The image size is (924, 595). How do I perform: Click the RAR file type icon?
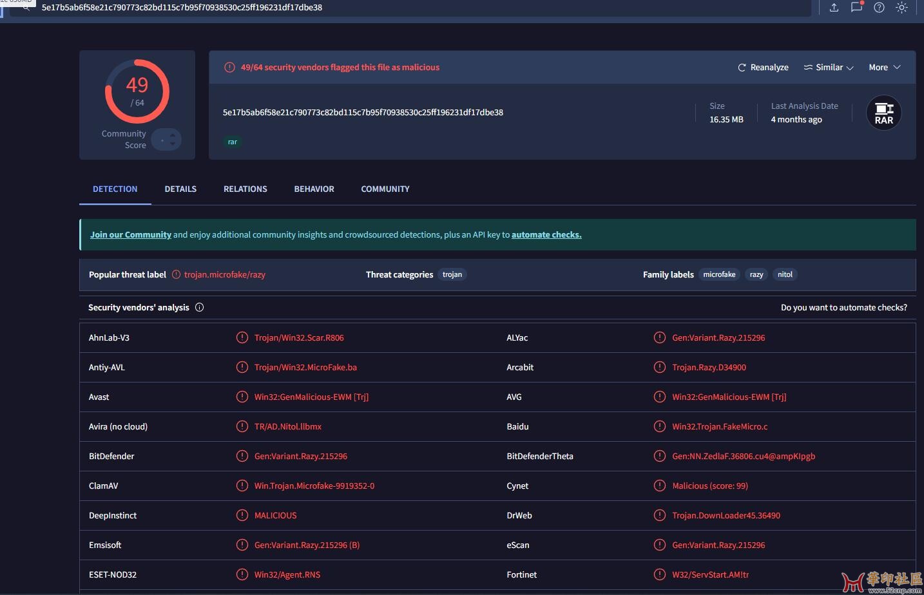pyautogui.click(x=884, y=113)
